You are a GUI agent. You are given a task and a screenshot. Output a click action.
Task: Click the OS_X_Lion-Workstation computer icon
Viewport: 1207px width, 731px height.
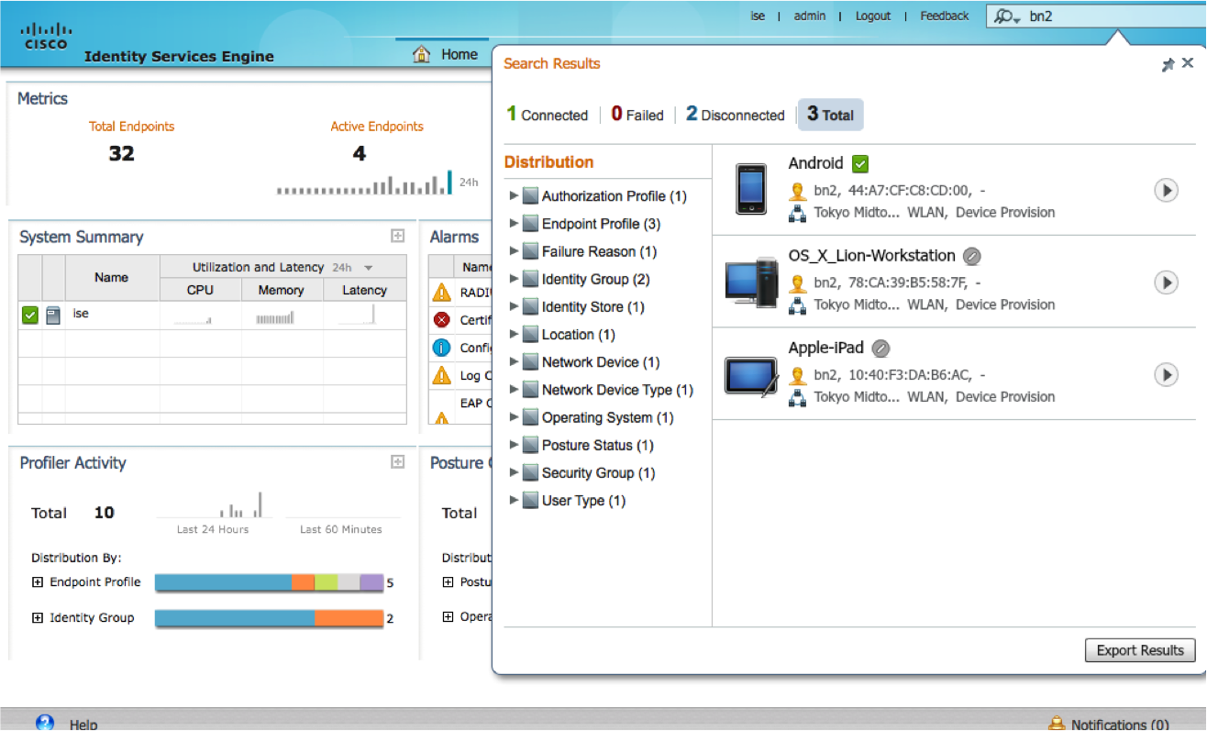pos(751,282)
